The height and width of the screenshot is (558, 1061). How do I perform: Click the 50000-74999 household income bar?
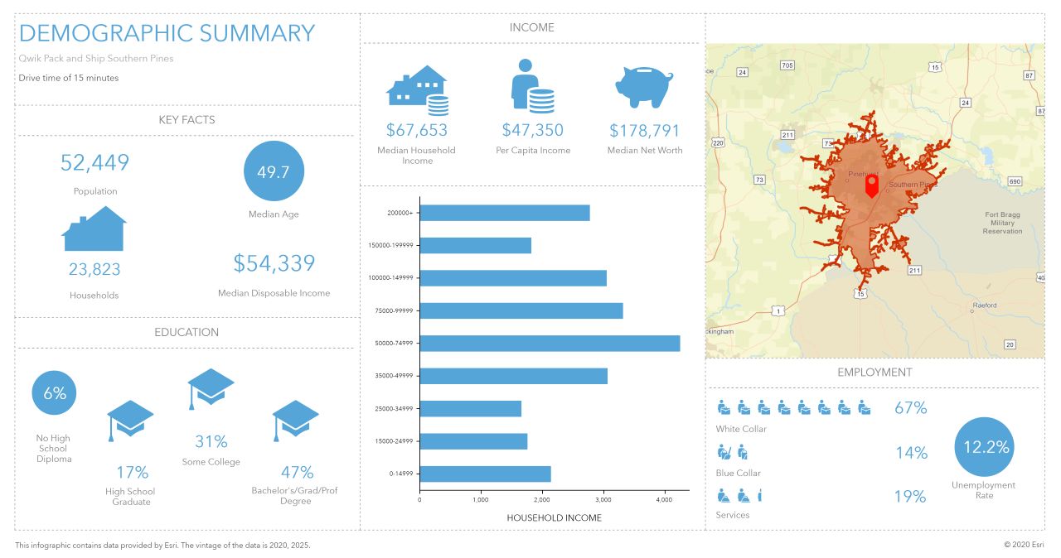(550, 344)
